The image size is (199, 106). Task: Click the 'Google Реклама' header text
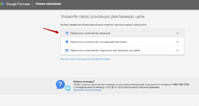(x=18, y=4)
